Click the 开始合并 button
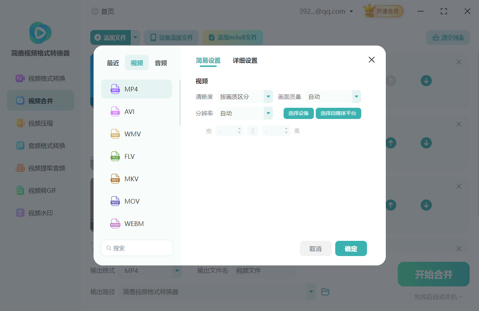 [x=433, y=274]
